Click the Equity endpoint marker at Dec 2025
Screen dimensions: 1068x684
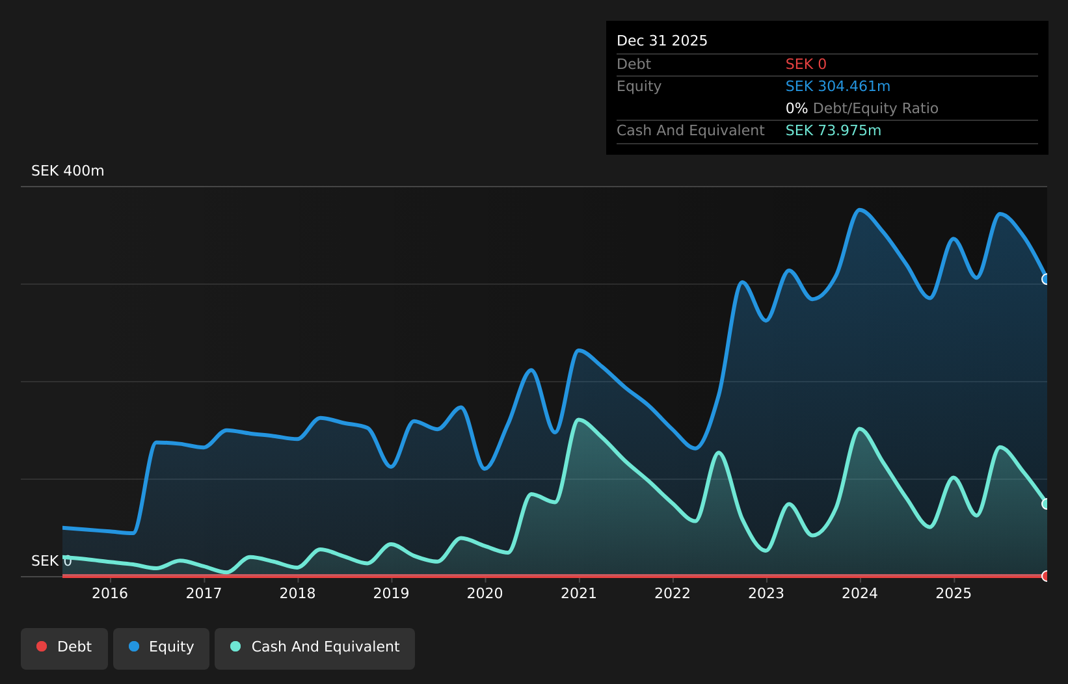click(x=1047, y=279)
